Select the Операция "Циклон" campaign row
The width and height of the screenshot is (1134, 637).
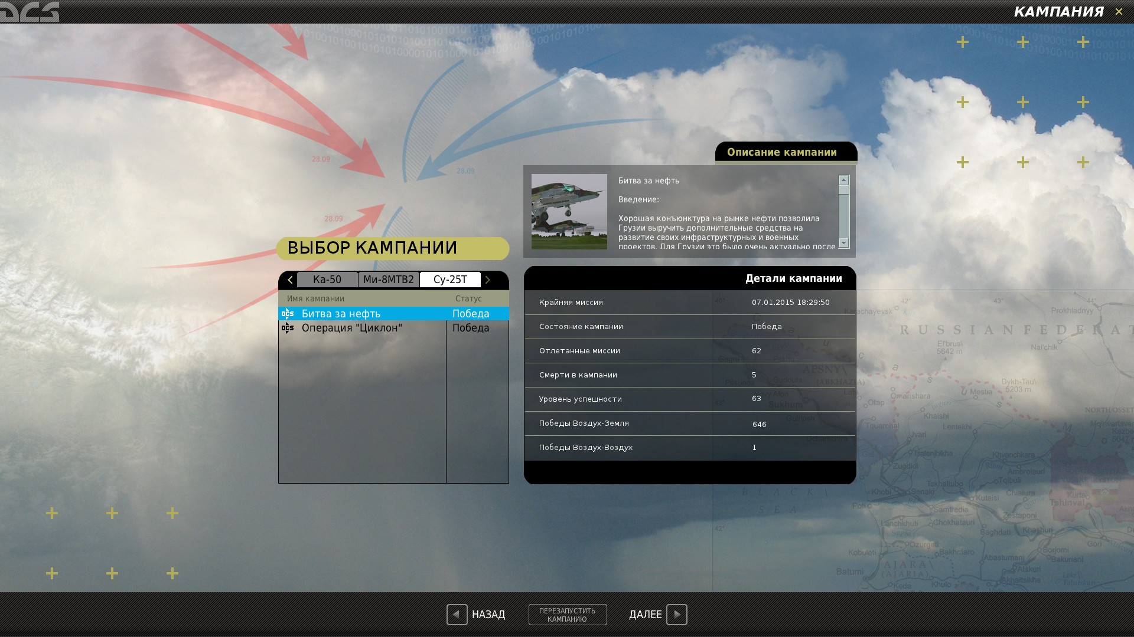coord(393,328)
